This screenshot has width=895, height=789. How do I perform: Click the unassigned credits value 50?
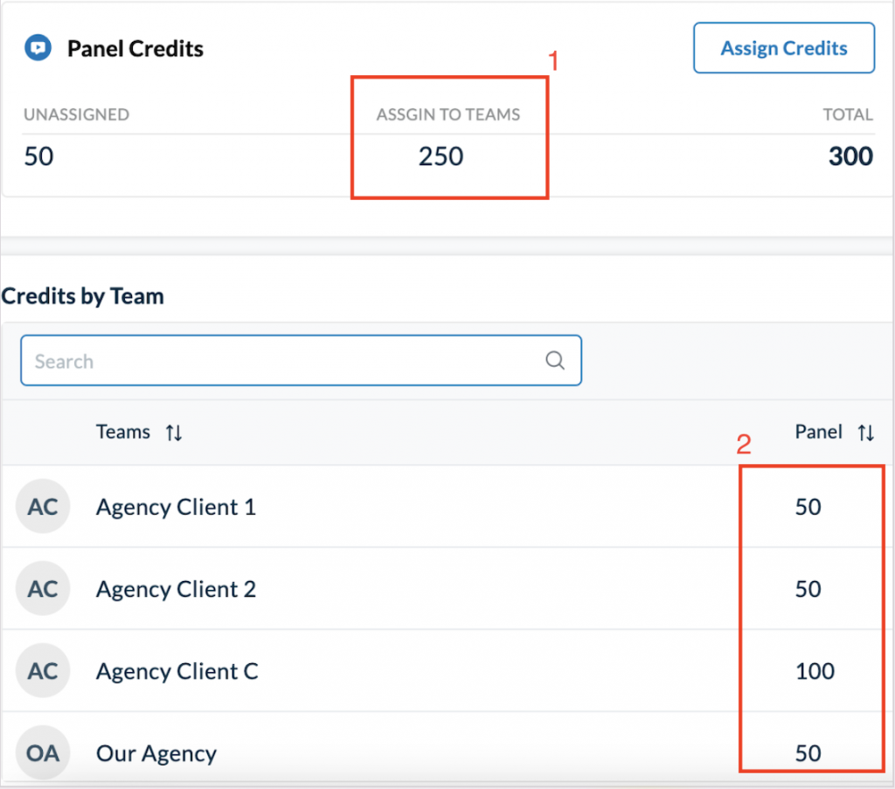coord(38,156)
